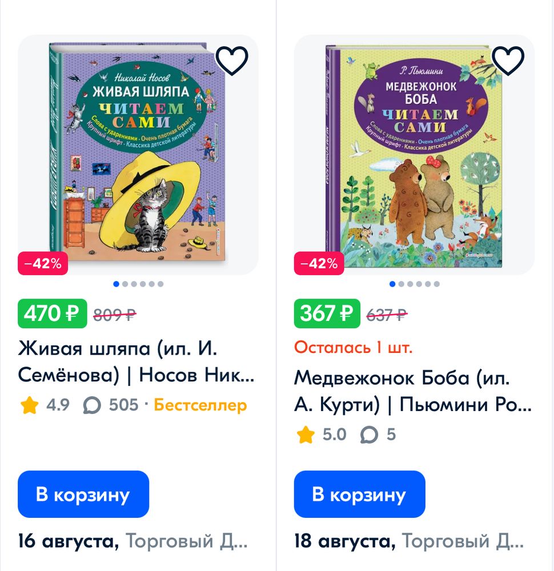
Task: Add Живая шляпа to favorites via heart icon
Action: [x=231, y=60]
